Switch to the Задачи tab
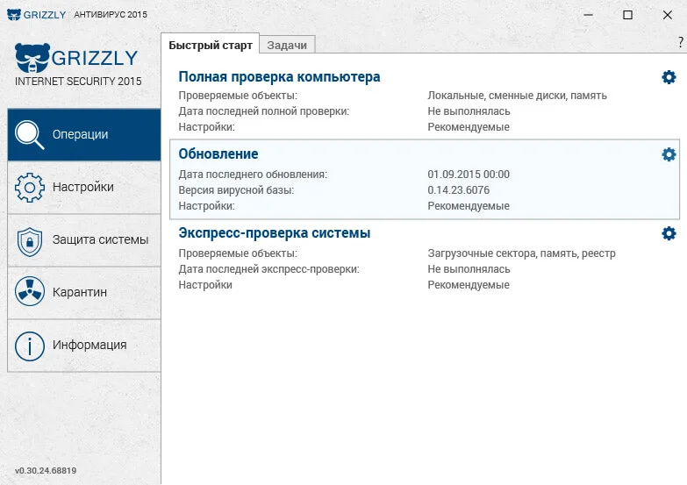Screen dimensions: 687x485 [287, 45]
